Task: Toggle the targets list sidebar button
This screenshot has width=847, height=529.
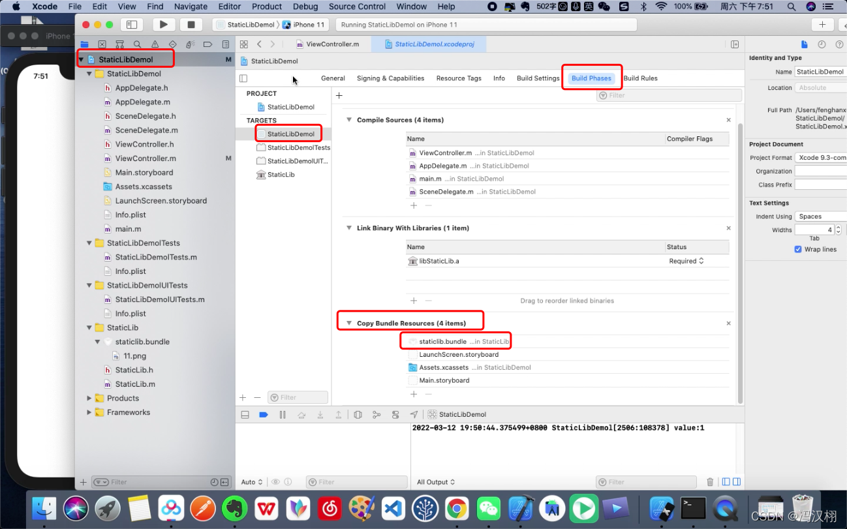Action: point(243,78)
